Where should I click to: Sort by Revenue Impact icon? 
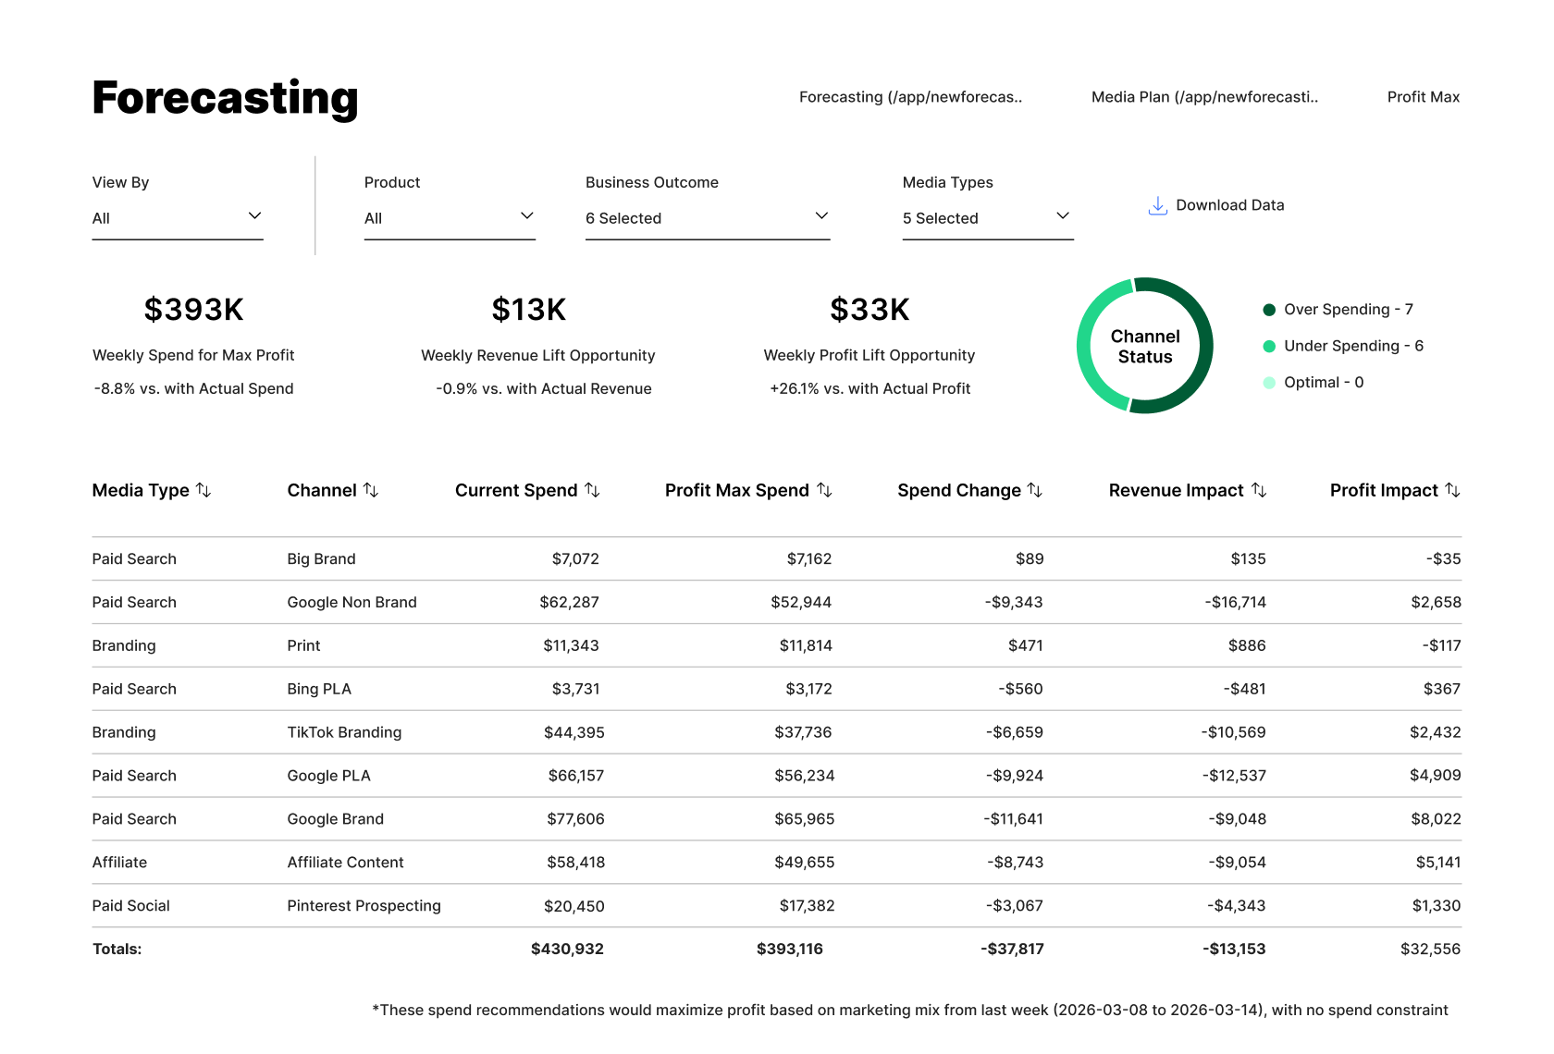(1259, 490)
